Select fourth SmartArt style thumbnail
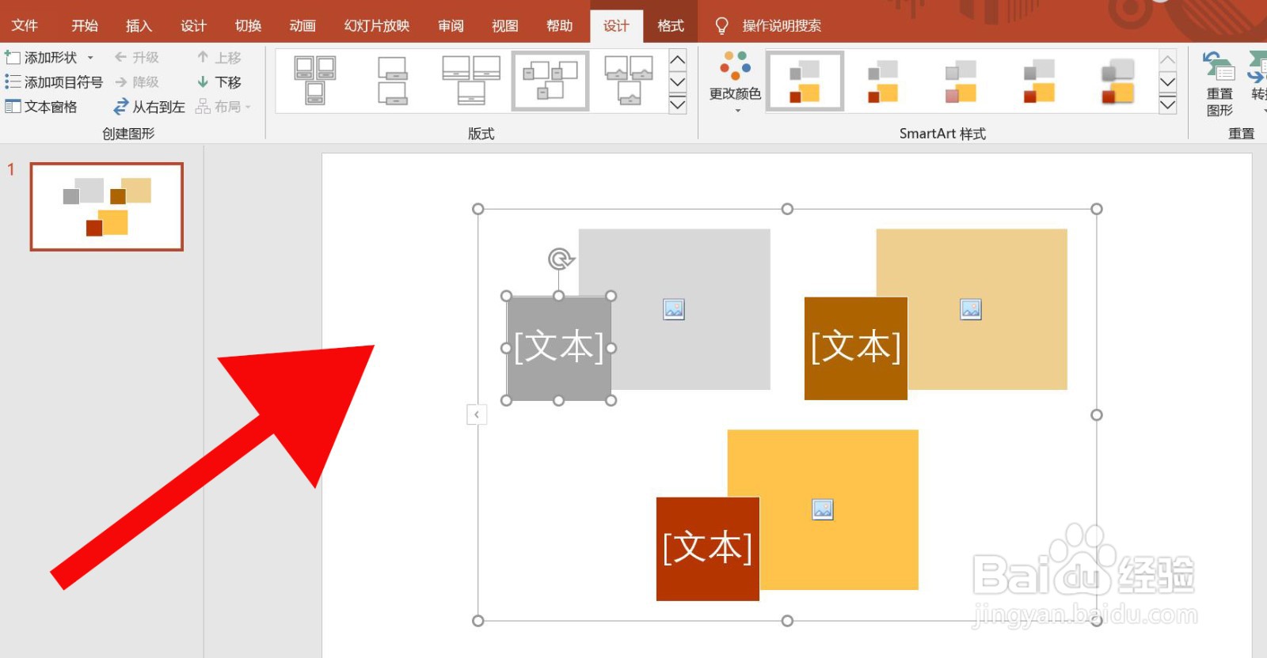This screenshot has height=658, width=1267. 1039,81
